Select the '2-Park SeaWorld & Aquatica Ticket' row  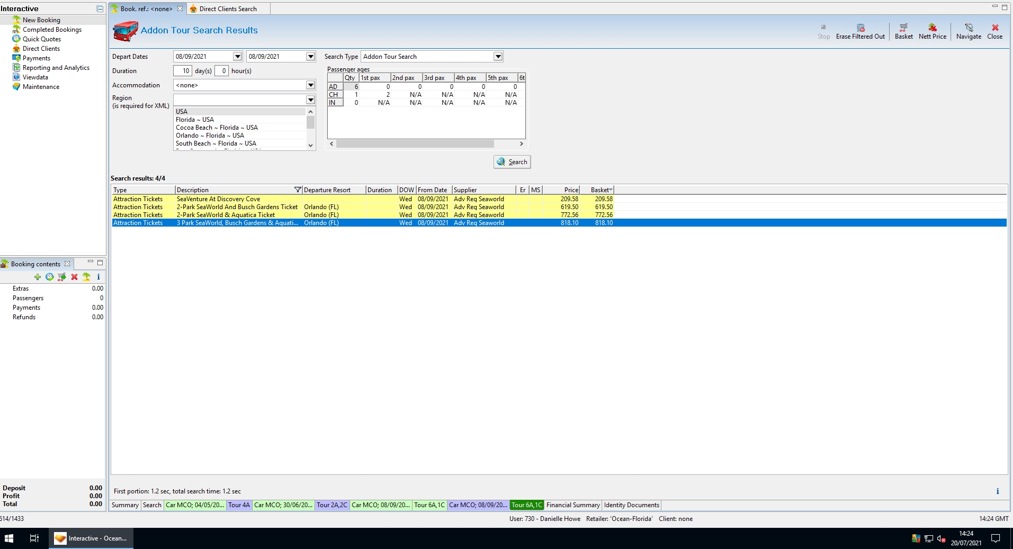pos(363,215)
